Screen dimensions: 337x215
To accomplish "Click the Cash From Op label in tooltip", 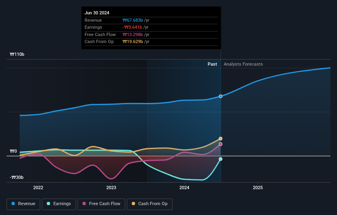I will coord(99,42).
